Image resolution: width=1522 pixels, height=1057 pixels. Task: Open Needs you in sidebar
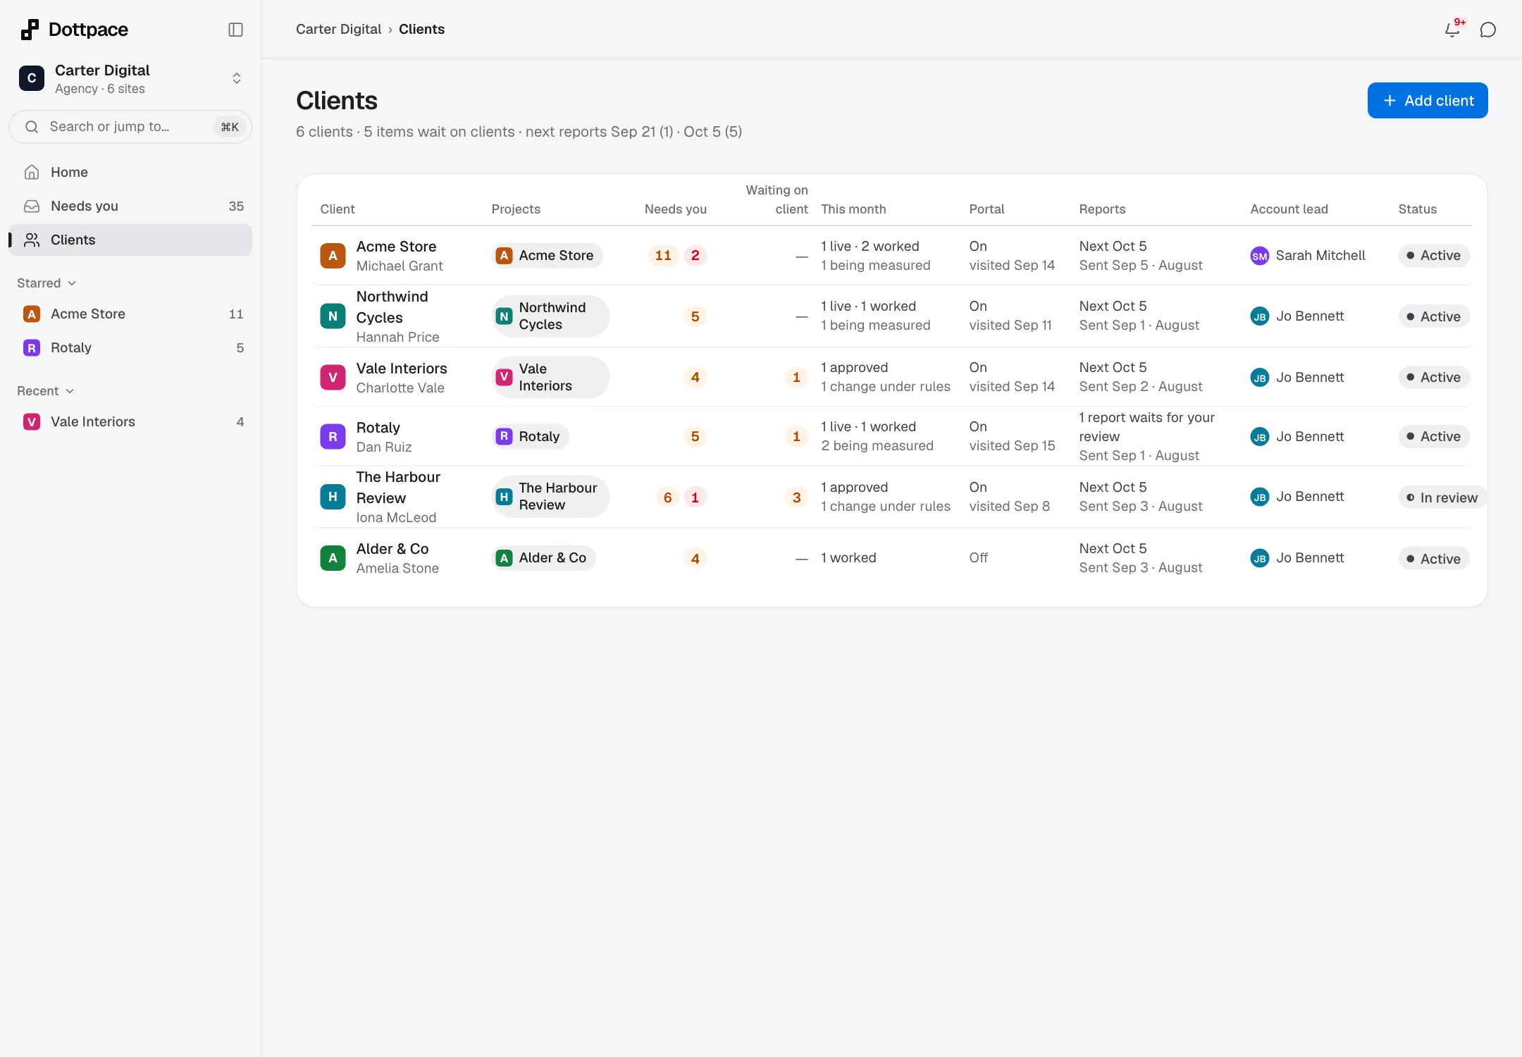[x=130, y=206]
